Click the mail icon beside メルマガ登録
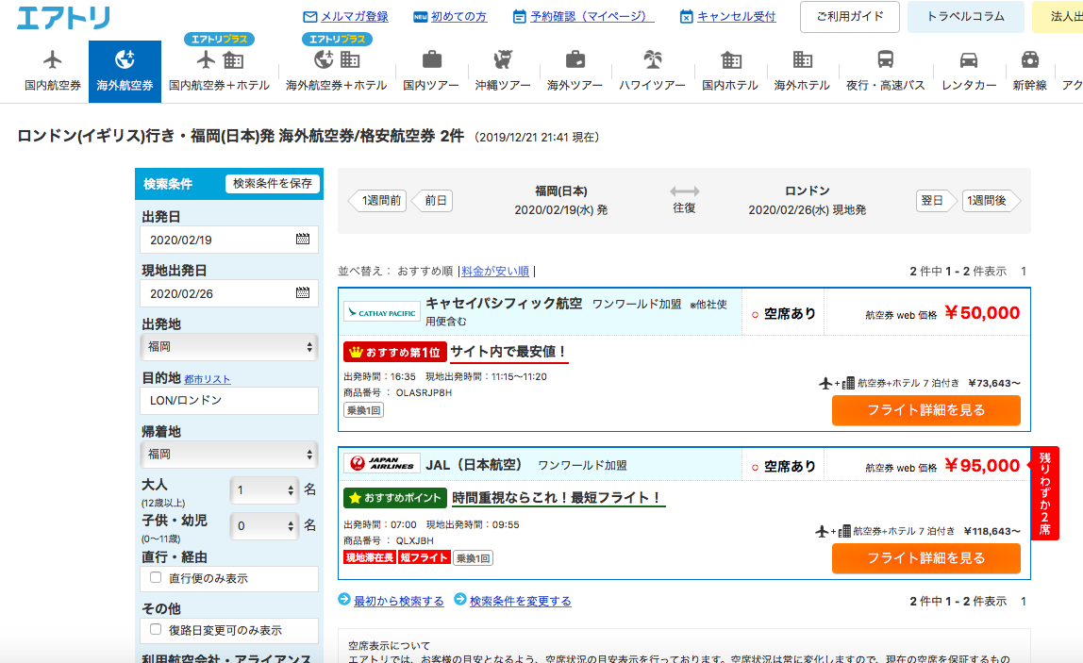The image size is (1083, 663). 310,17
